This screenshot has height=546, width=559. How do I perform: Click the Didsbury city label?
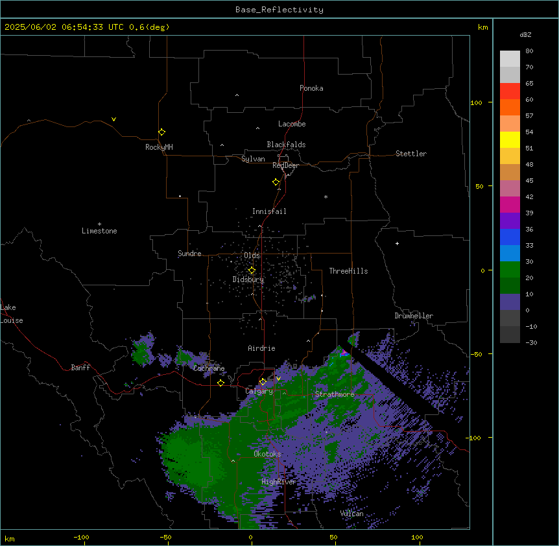[248, 279]
